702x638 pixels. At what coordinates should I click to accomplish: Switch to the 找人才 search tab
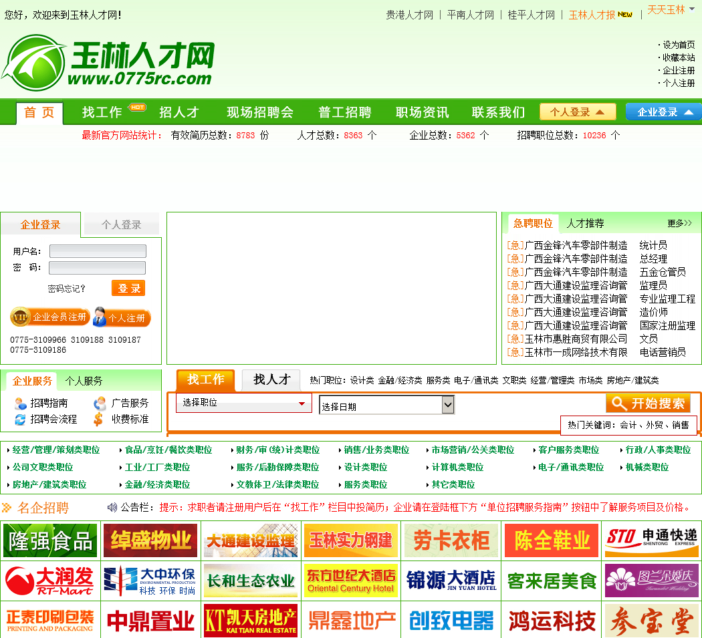[271, 379]
